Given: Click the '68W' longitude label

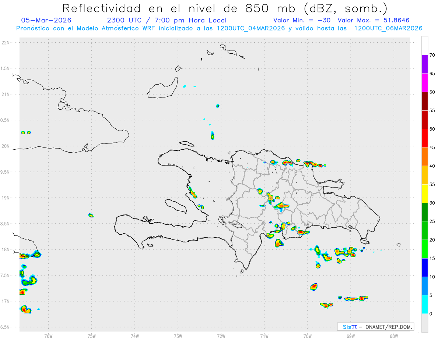Looking at the screenshot, I should [x=394, y=336].
